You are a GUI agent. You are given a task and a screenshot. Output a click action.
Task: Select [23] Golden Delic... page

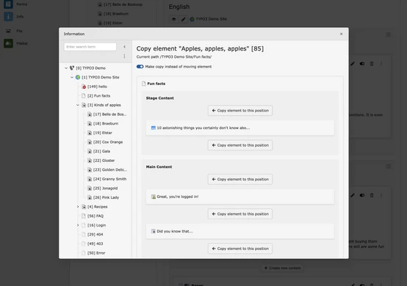[110, 169]
